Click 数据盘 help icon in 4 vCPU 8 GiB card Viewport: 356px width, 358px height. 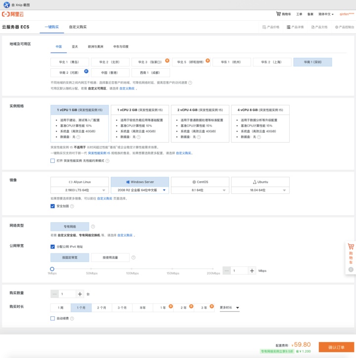pos(259,137)
